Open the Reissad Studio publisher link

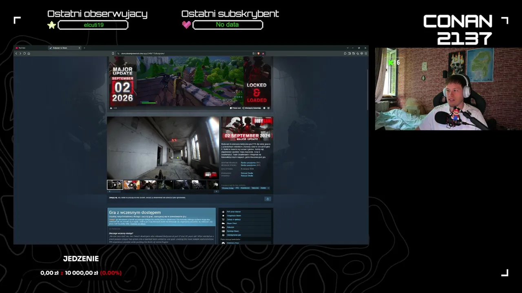click(x=247, y=176)
